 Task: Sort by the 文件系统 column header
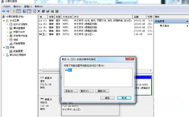(67, 17)
